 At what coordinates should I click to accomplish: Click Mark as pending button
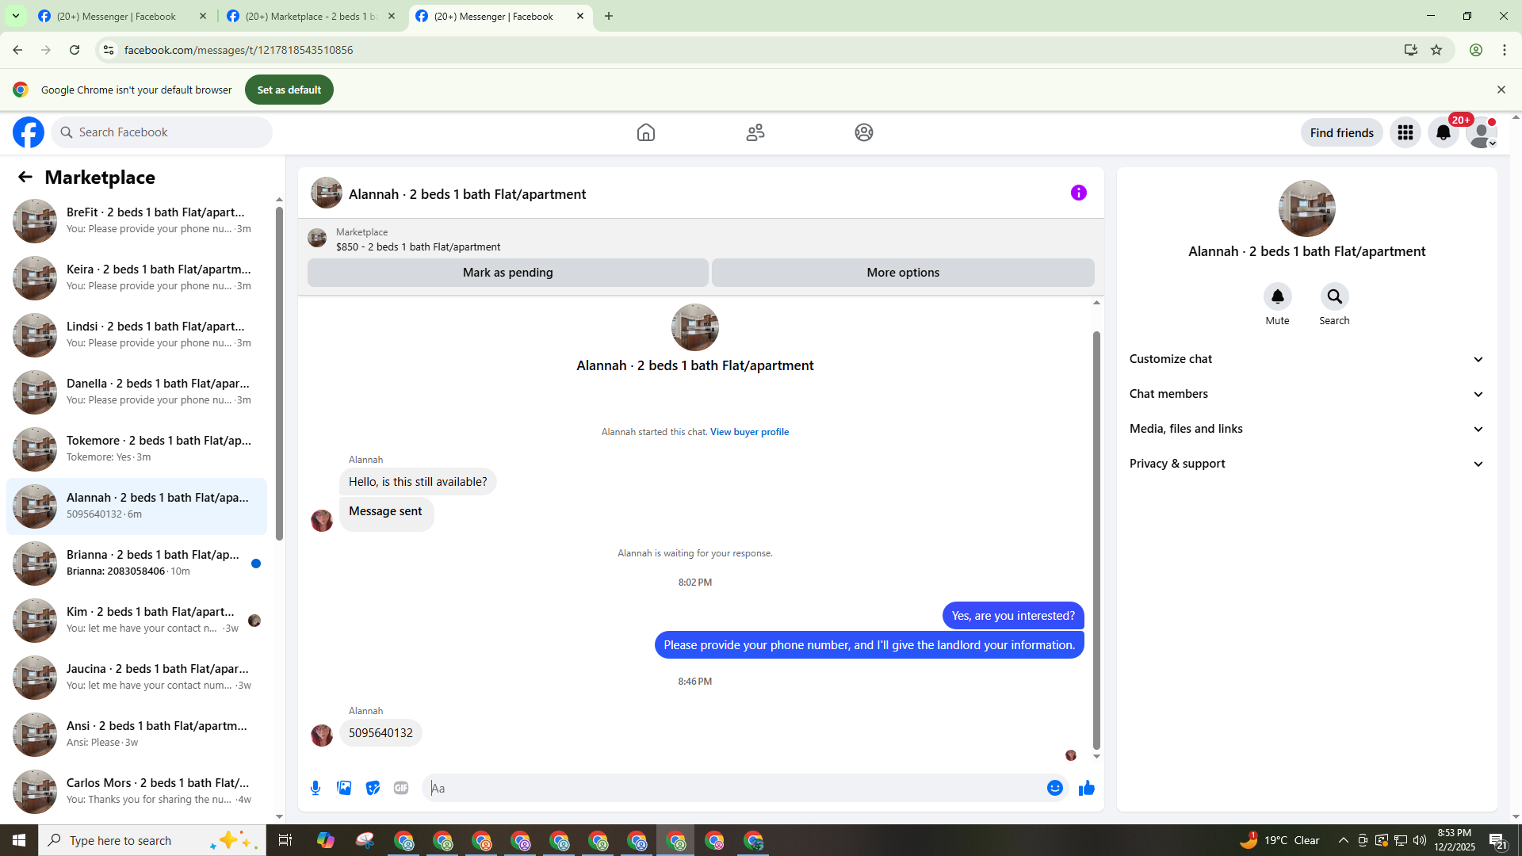point(507,273)
